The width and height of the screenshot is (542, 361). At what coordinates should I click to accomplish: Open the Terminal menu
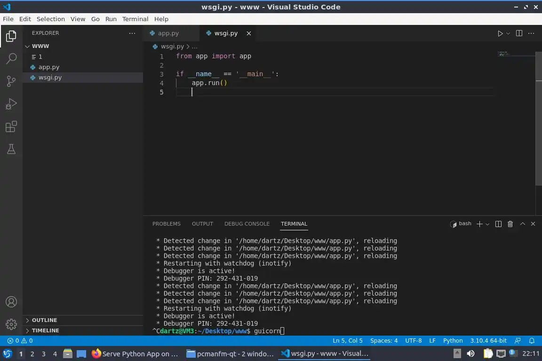click(x=135, y=19)
